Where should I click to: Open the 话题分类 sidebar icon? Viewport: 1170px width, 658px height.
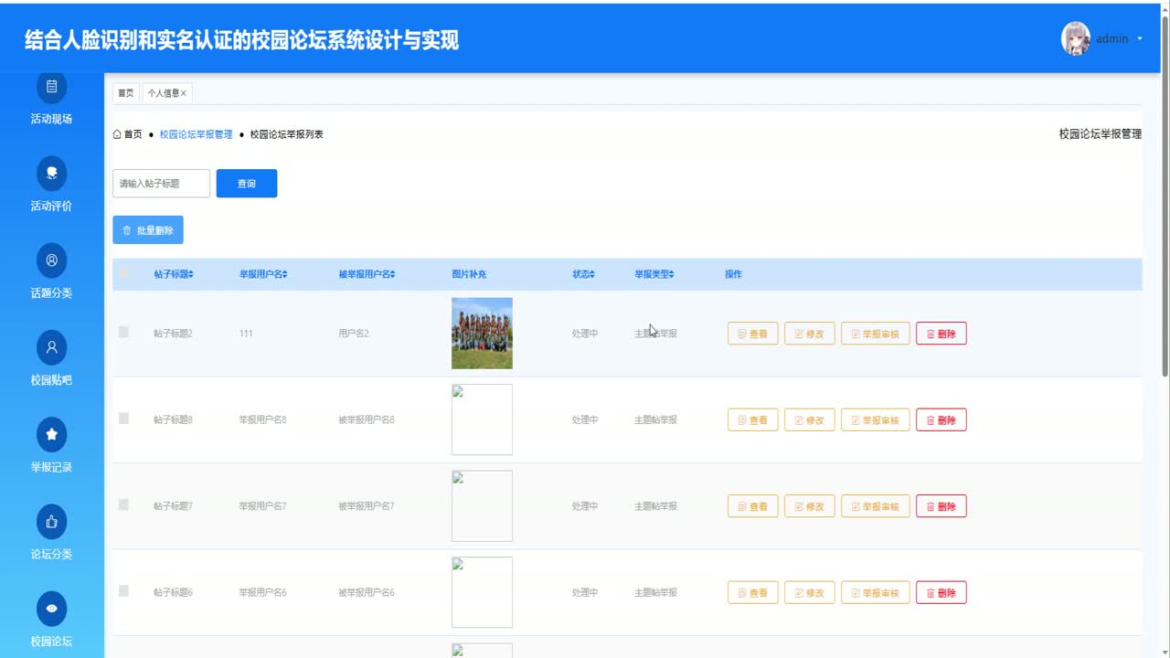pos(51,260)
